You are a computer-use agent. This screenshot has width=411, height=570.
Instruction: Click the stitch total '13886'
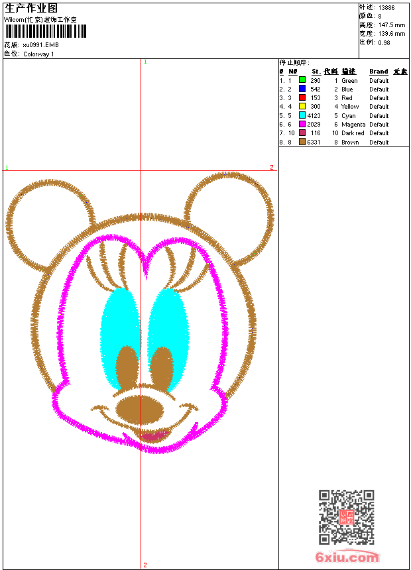(386, 8)
